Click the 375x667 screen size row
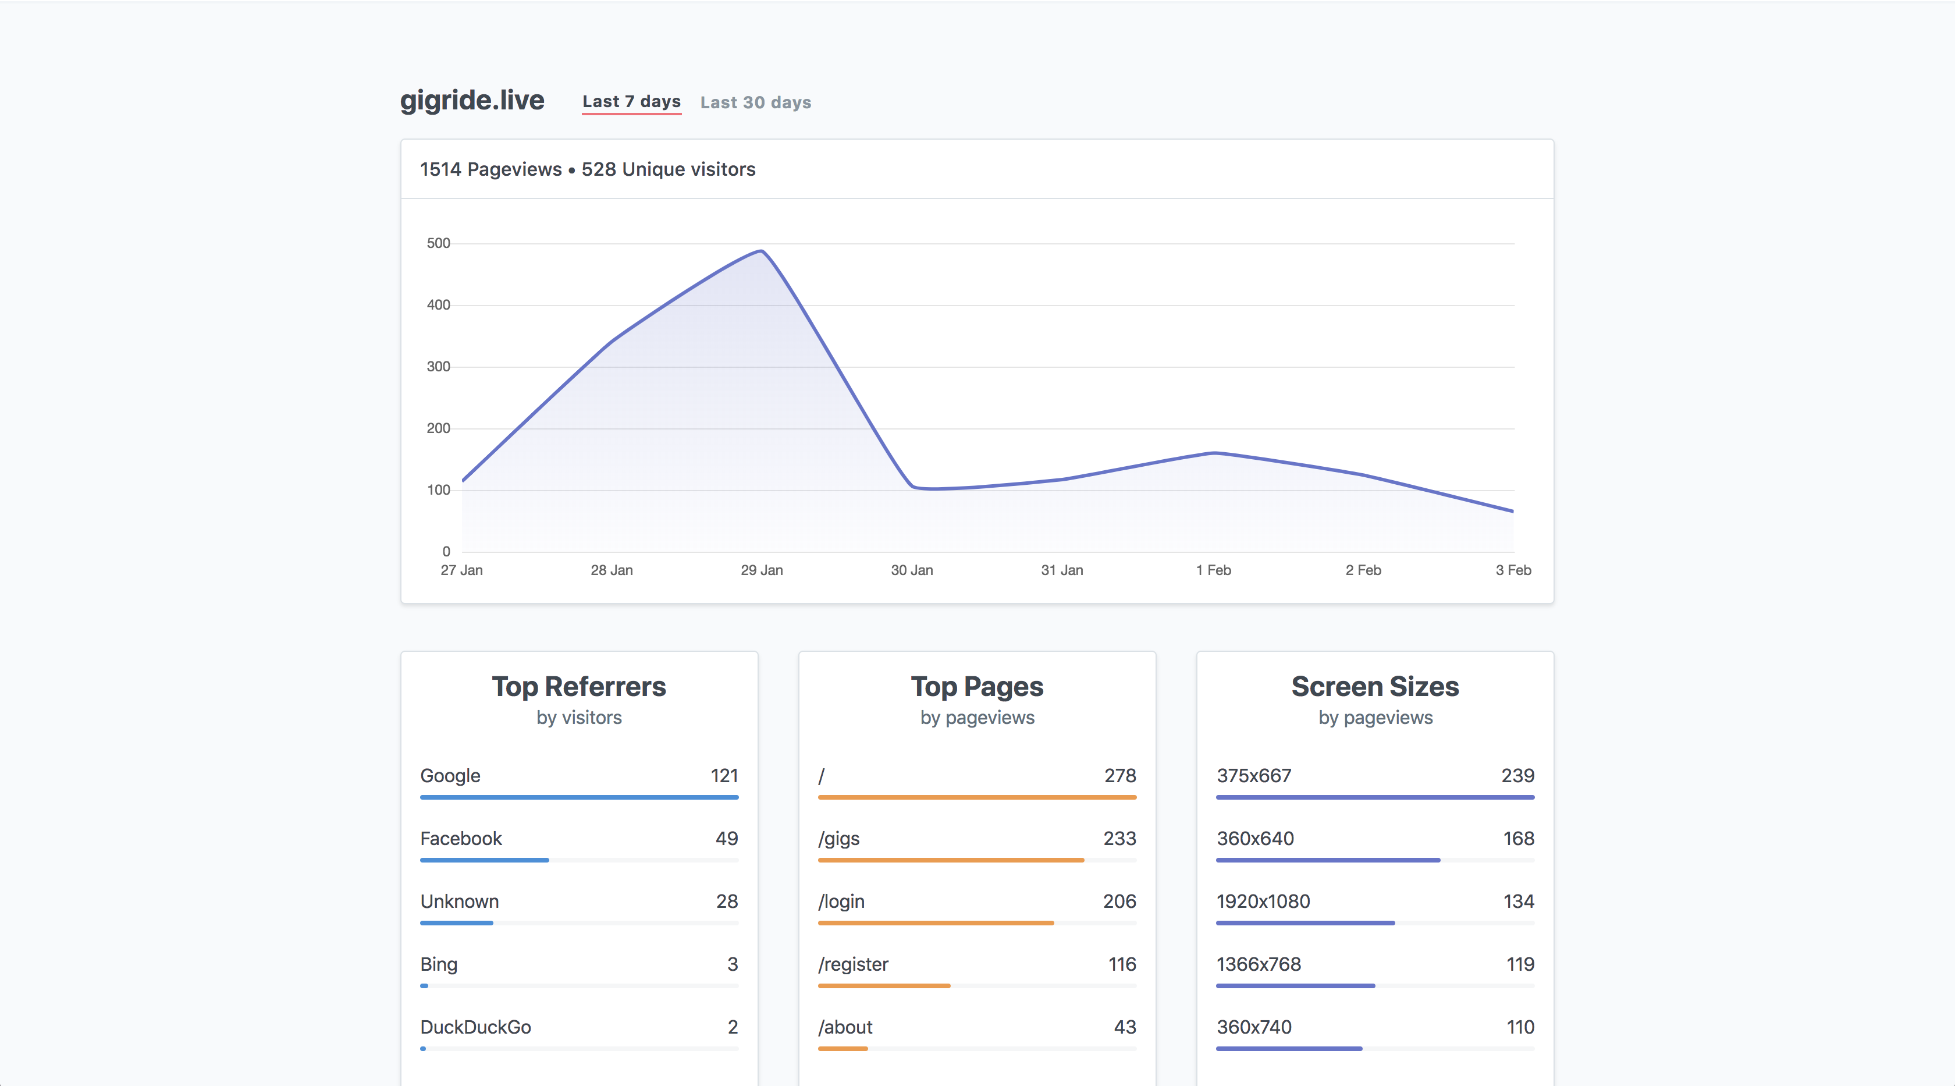Viewport: 1955px width, 1086px height. (x=1254, y=776)
